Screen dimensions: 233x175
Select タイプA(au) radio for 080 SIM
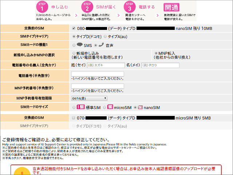105,36
